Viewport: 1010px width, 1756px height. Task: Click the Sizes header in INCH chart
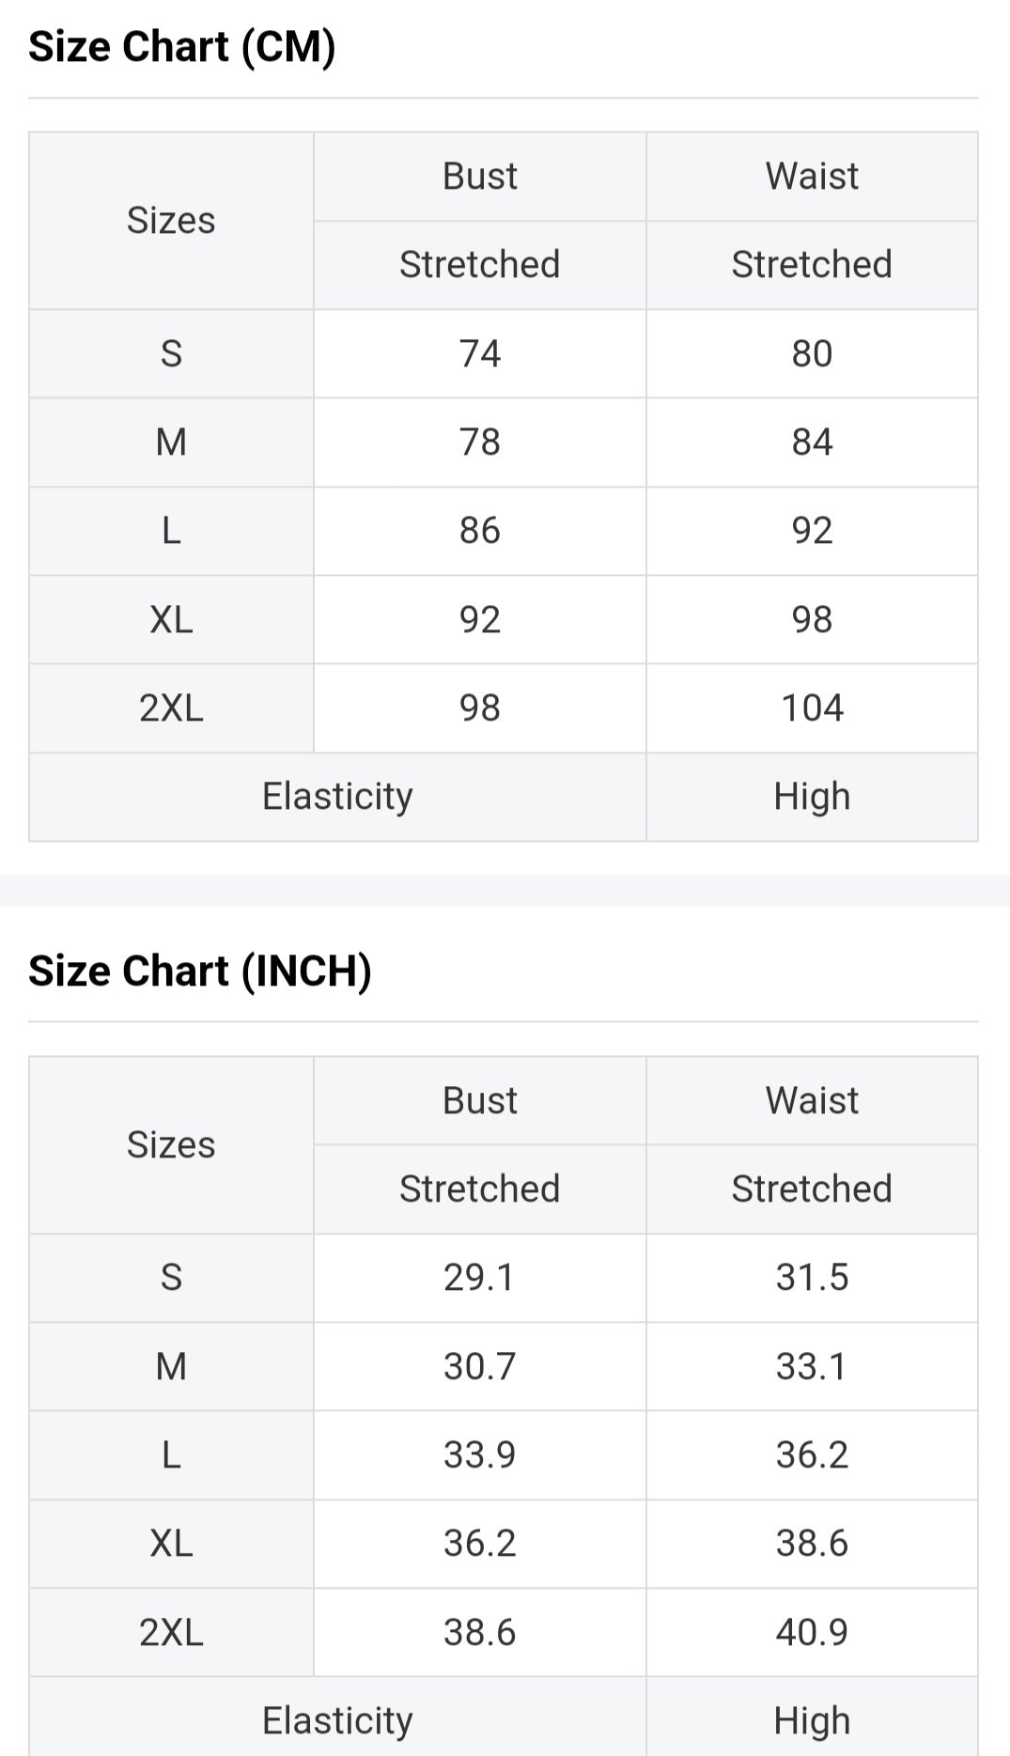click(171, 1145)
